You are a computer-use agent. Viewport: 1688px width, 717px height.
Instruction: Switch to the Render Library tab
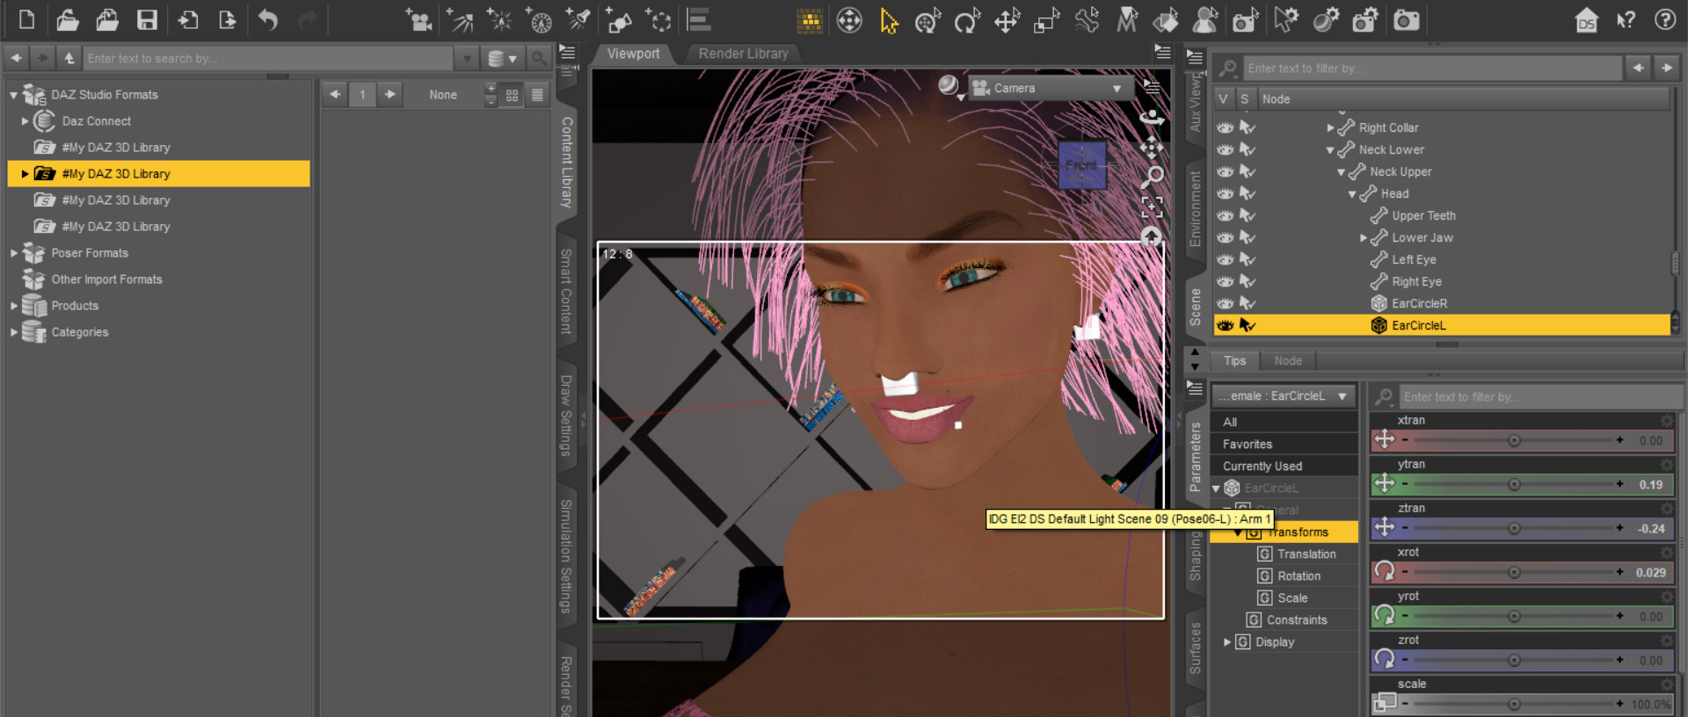743,54
